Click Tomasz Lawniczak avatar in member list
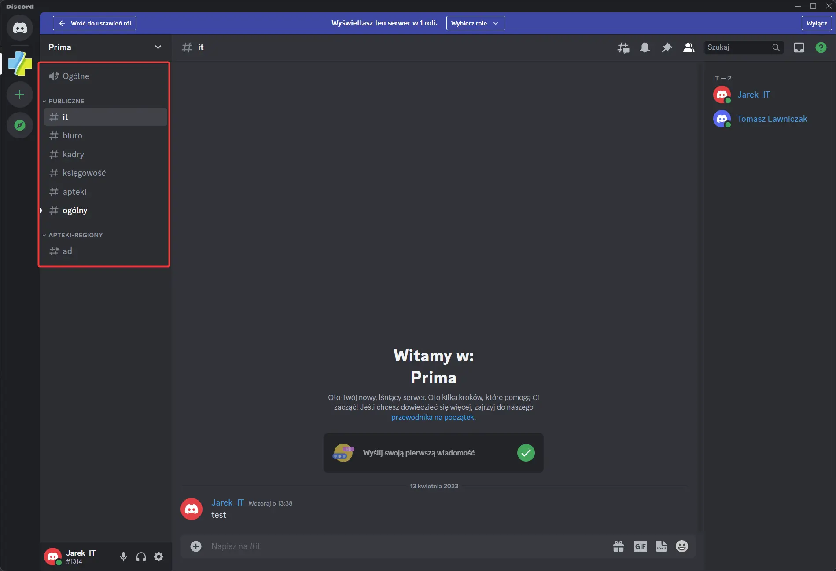836x571 pixels. (x=722, y=119)
